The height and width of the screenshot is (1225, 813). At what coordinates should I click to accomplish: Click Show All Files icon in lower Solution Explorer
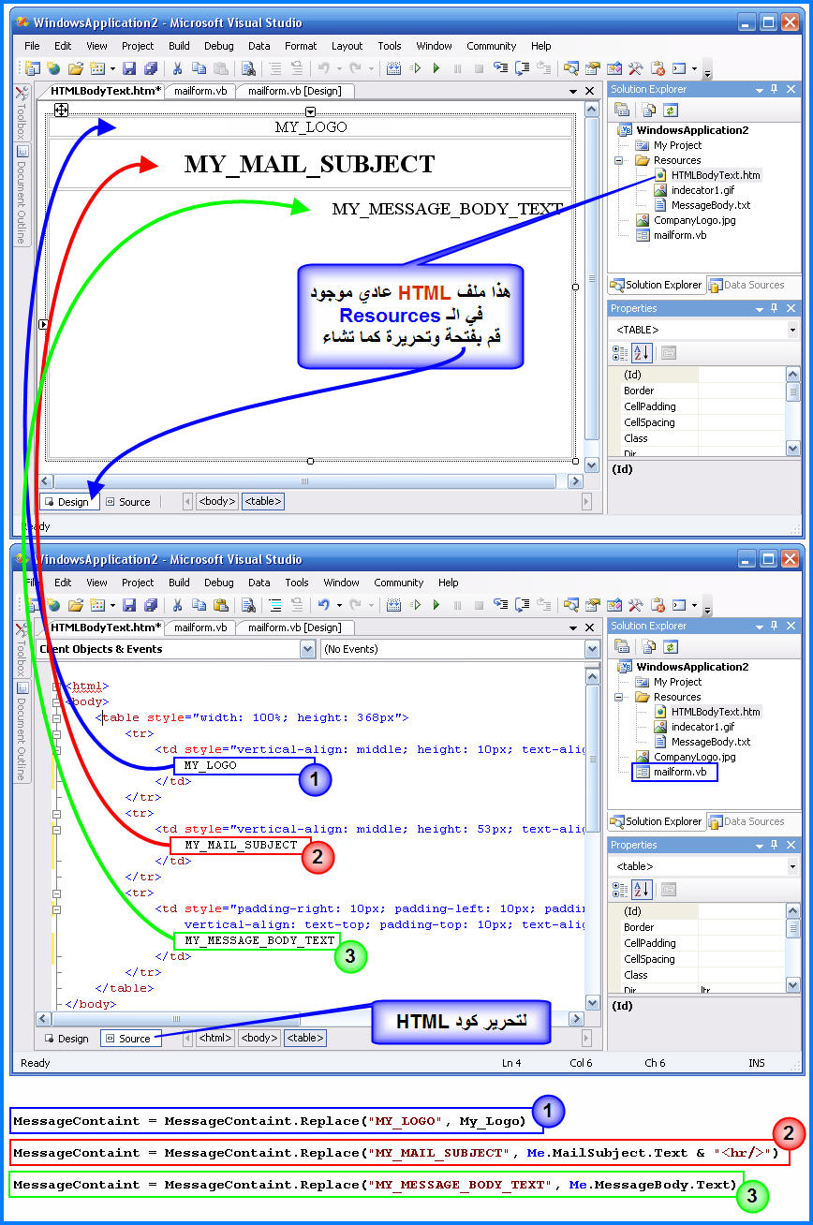tap(647, 646)
